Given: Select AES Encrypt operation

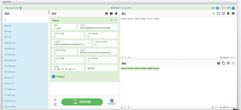Looking at the screenshot, I should [x=26, y=55].
